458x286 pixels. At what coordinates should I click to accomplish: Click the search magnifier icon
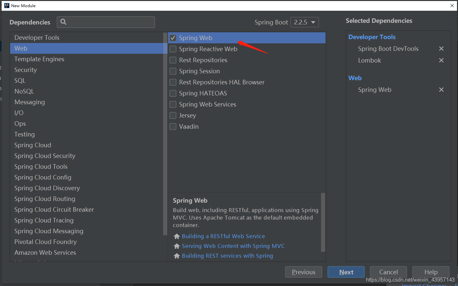[x=64, y=22]
